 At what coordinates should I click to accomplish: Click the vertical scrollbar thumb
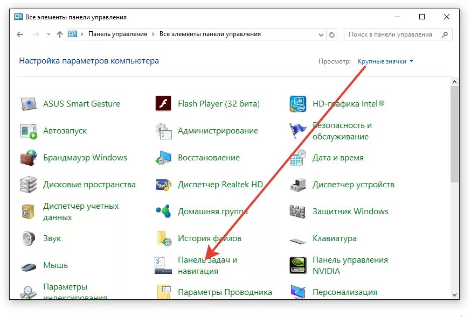(x=454, y=135)
